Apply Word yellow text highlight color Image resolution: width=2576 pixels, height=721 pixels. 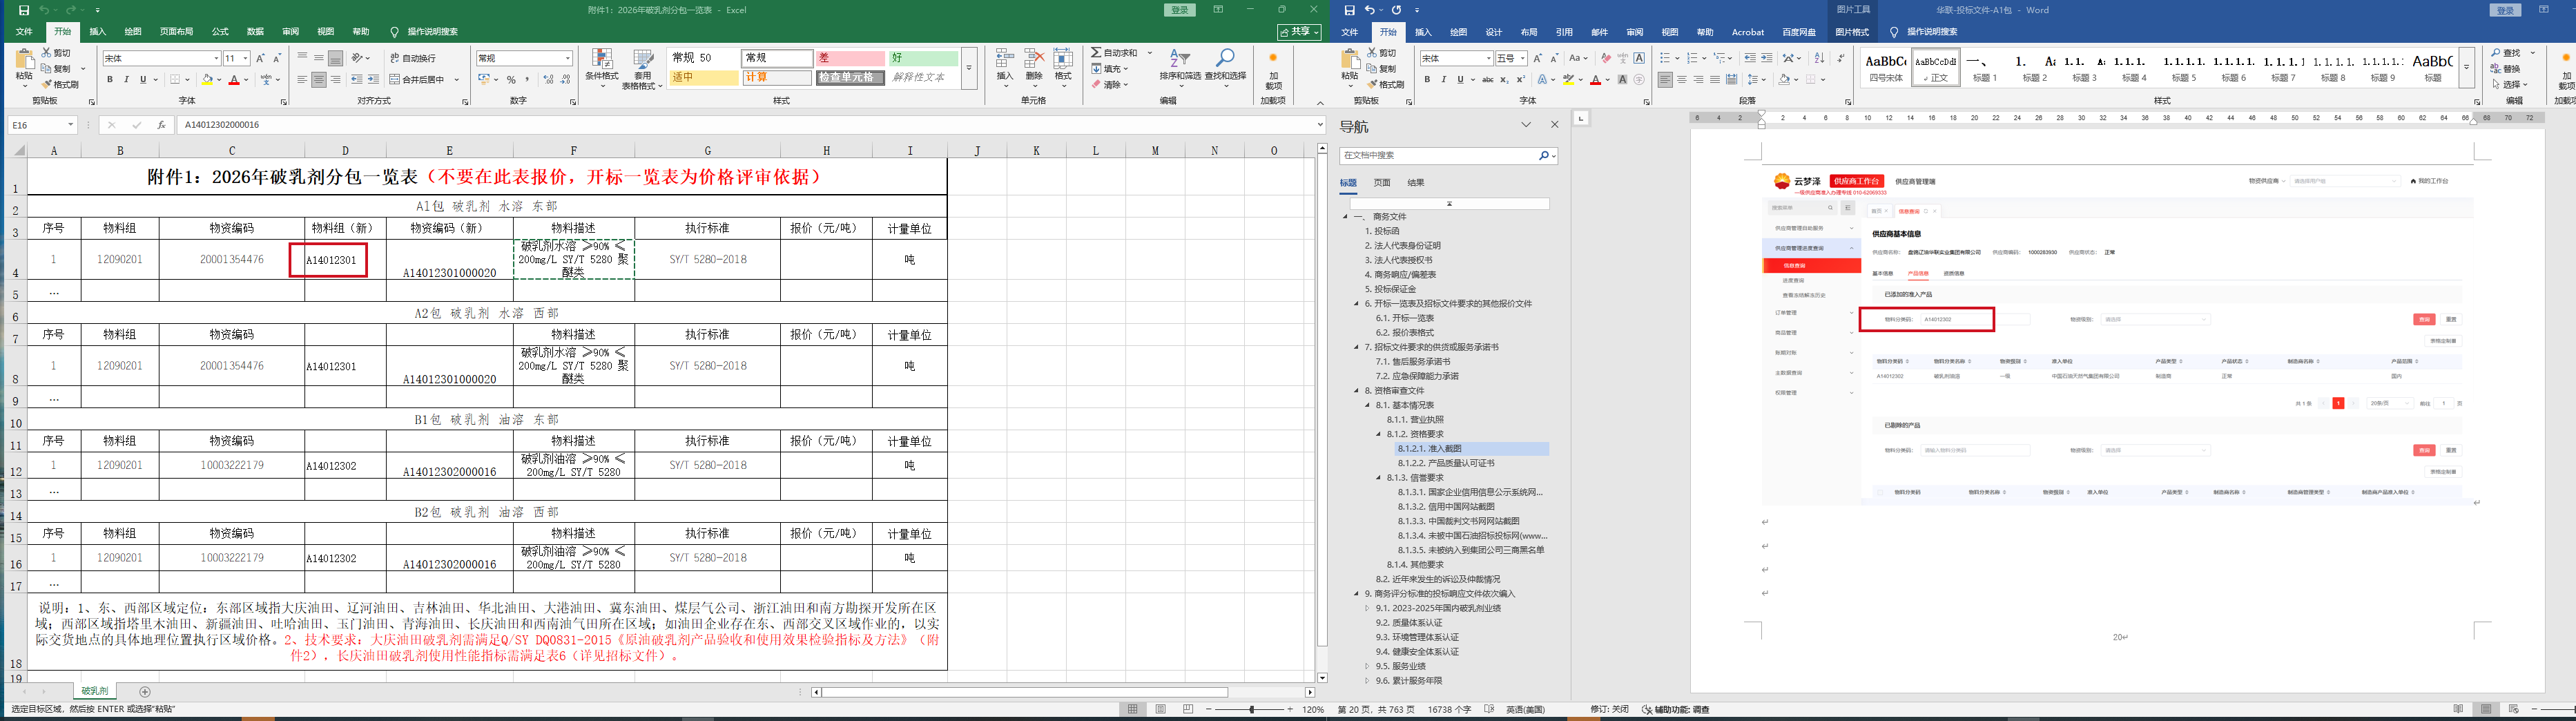(1569, 80)
